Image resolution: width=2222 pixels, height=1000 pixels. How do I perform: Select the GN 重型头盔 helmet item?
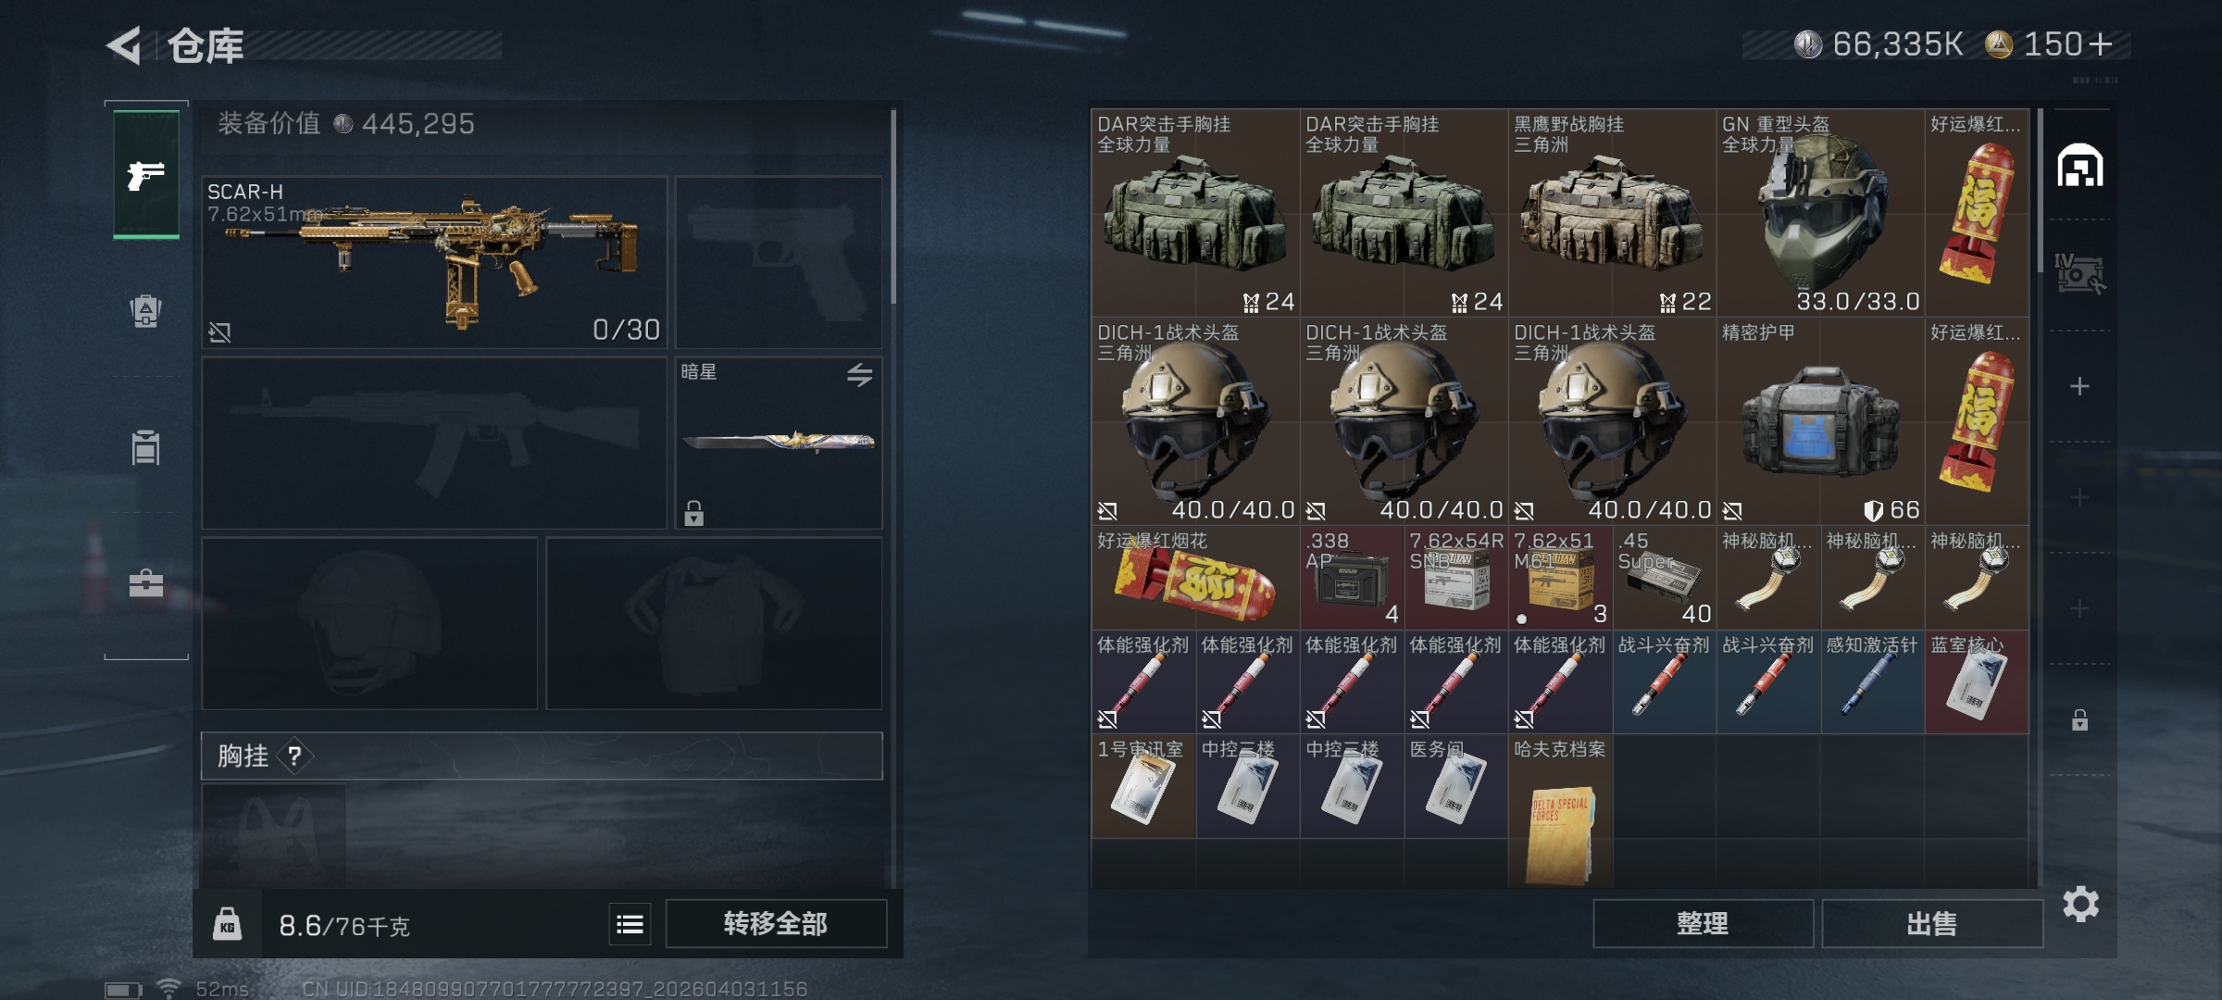point(1820,213)
